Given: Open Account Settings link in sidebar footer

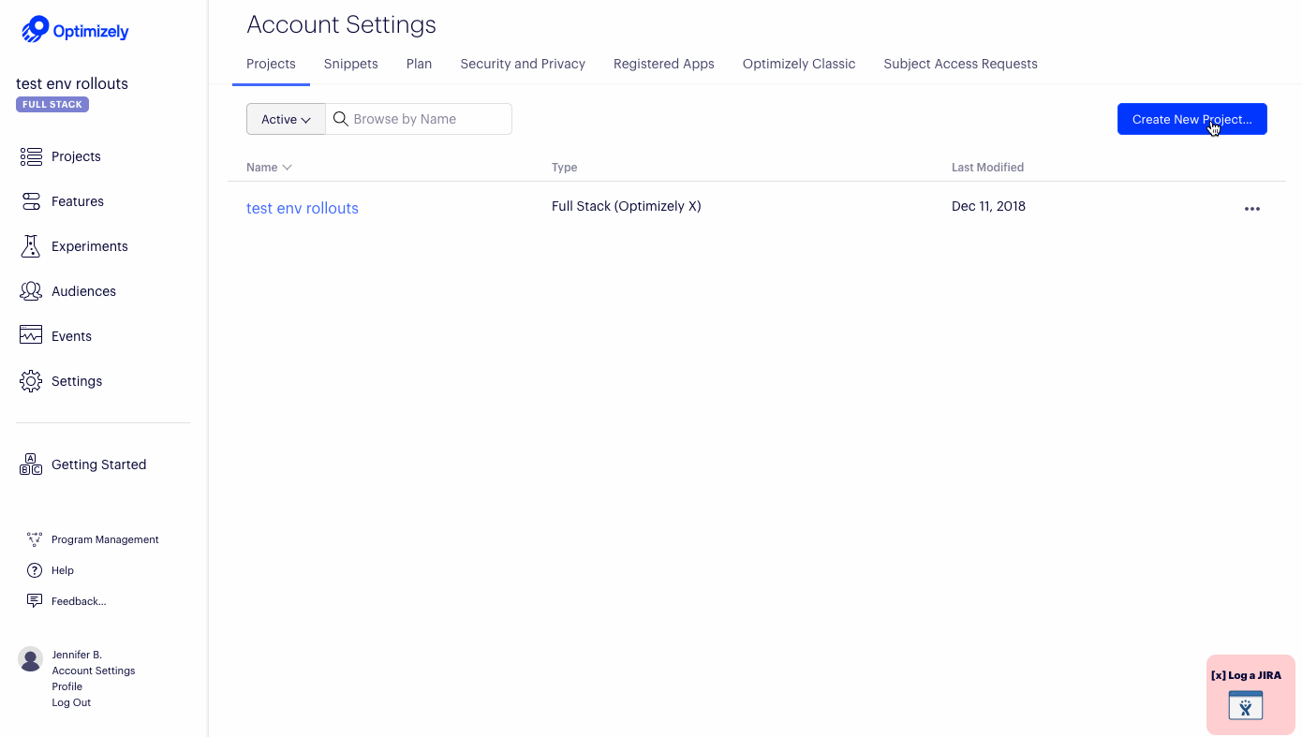Looking at the screenshot, I should tap(94, 671).
